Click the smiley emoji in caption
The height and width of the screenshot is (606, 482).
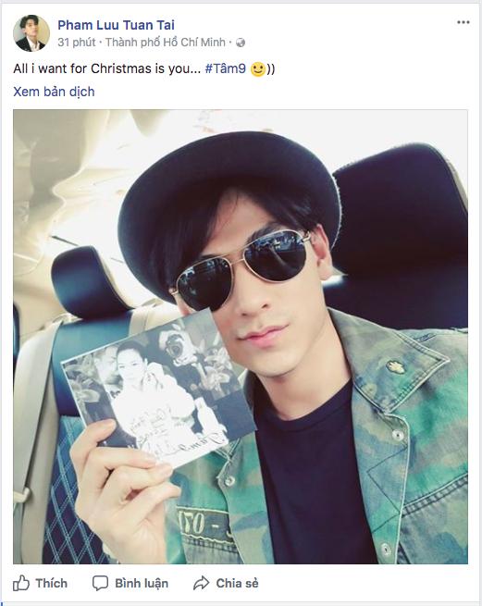(258, 69)
